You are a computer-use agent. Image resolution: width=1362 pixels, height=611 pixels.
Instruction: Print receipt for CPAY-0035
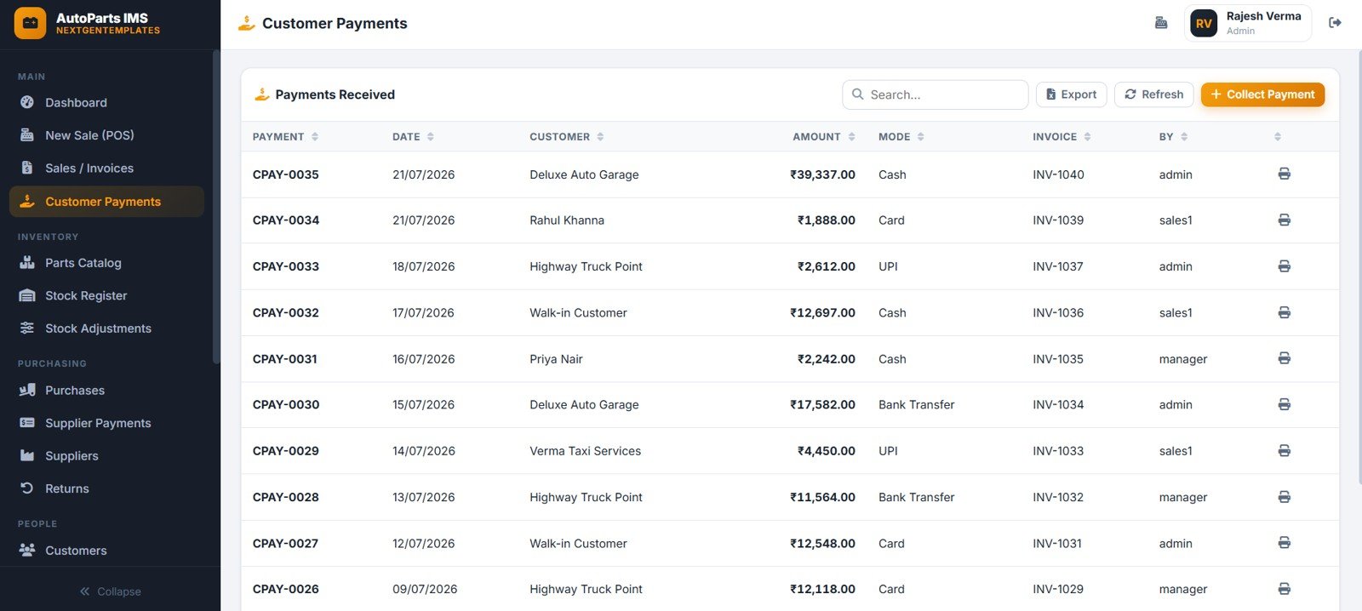1284,174
